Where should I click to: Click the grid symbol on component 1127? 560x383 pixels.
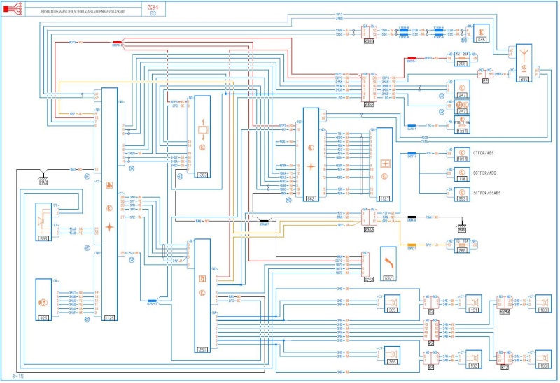point(385,164)
